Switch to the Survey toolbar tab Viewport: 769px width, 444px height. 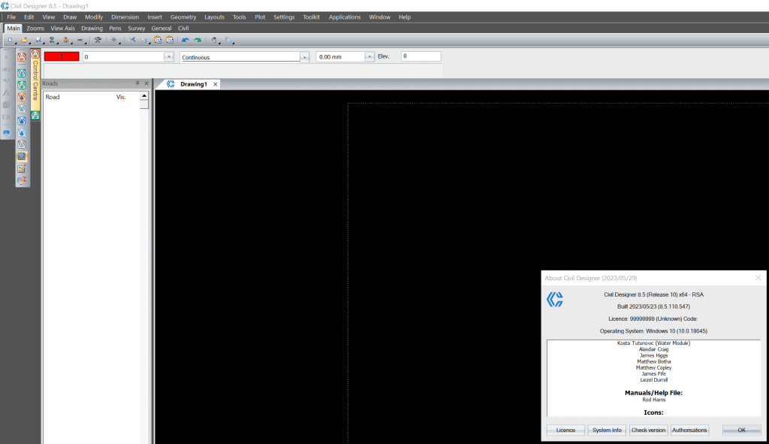[136, 28]
